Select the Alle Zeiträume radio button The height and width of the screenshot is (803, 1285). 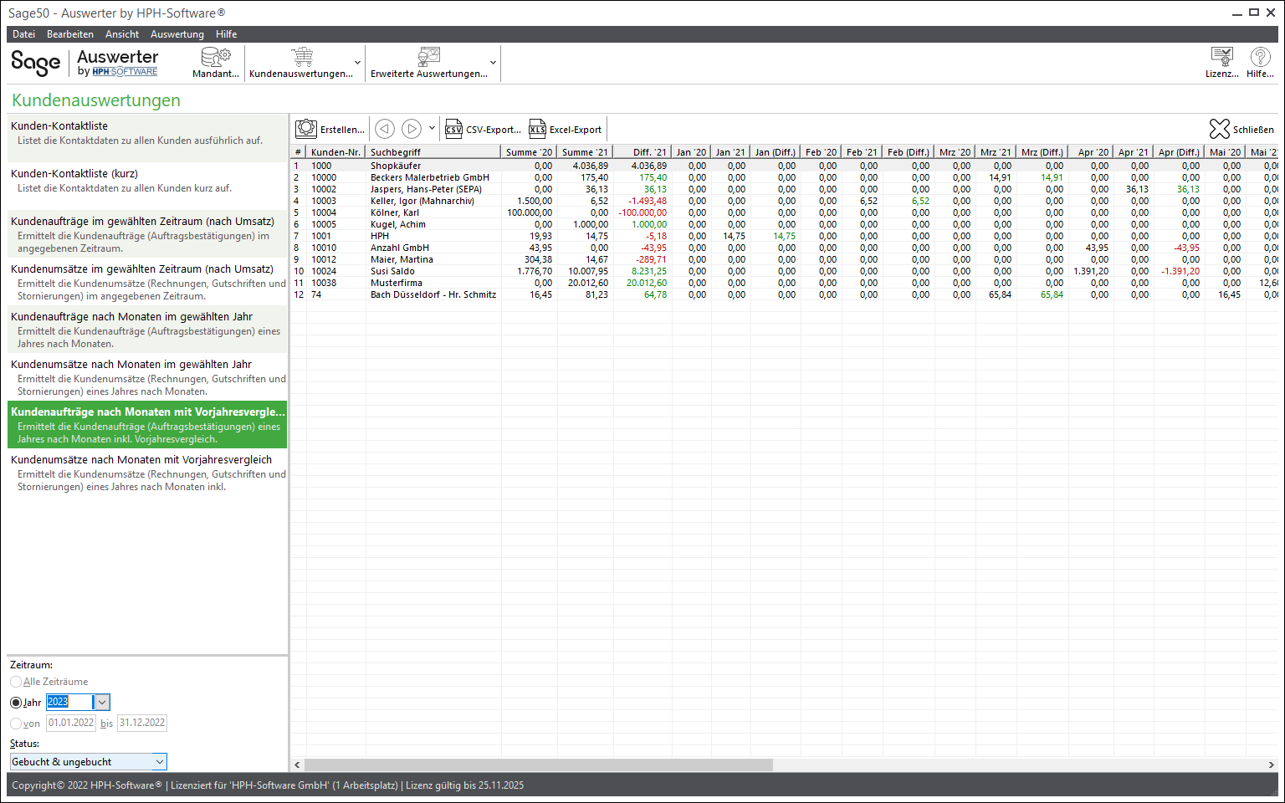pyautogui.click(x=16, y=682)
